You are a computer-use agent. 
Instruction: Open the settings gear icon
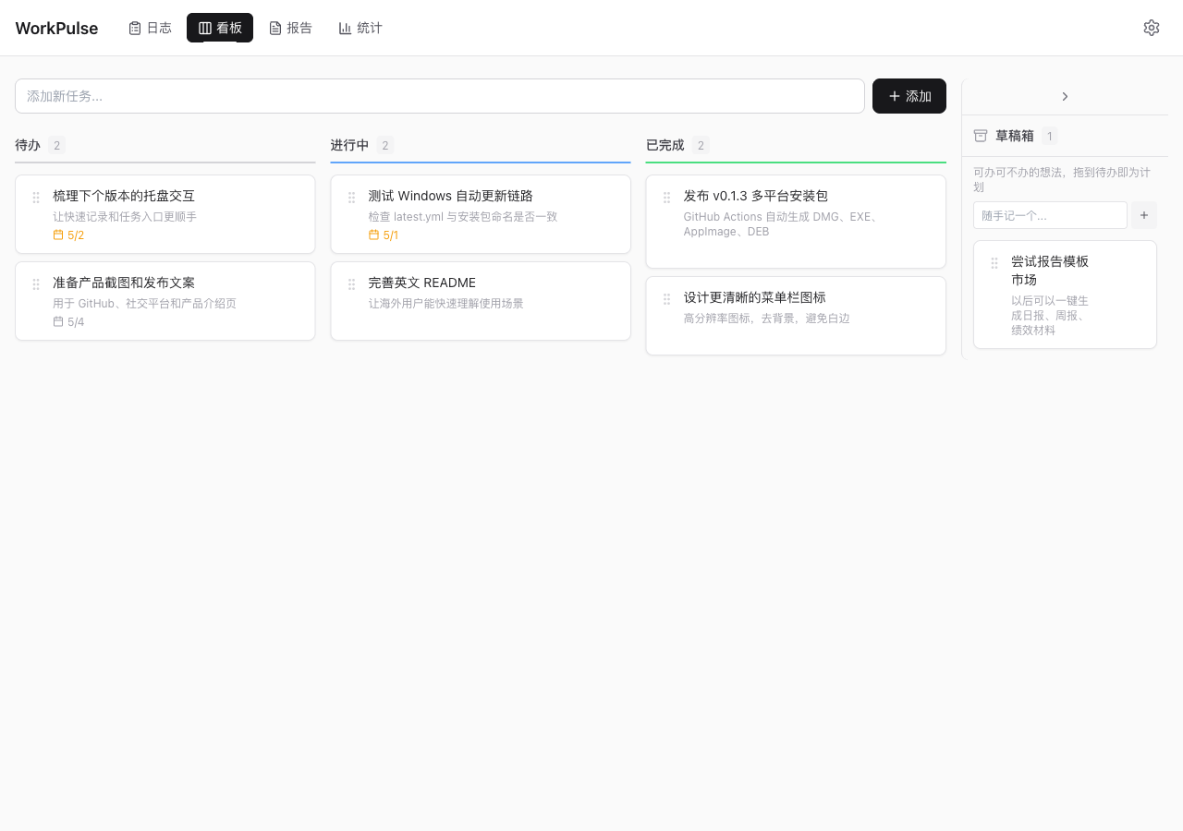click(1152, 28)
